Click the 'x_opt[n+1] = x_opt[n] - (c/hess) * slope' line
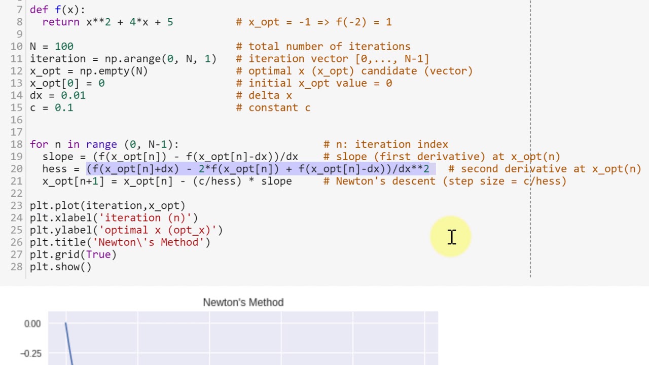The width and height of the screenshot is (649, 365). pos(167,180)
